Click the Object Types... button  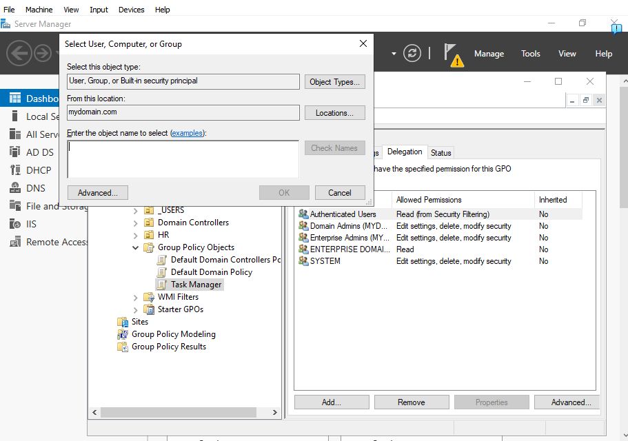[335, 81]
